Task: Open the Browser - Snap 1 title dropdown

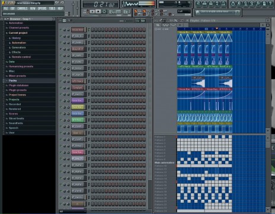Action: click(x=21, y=19)
